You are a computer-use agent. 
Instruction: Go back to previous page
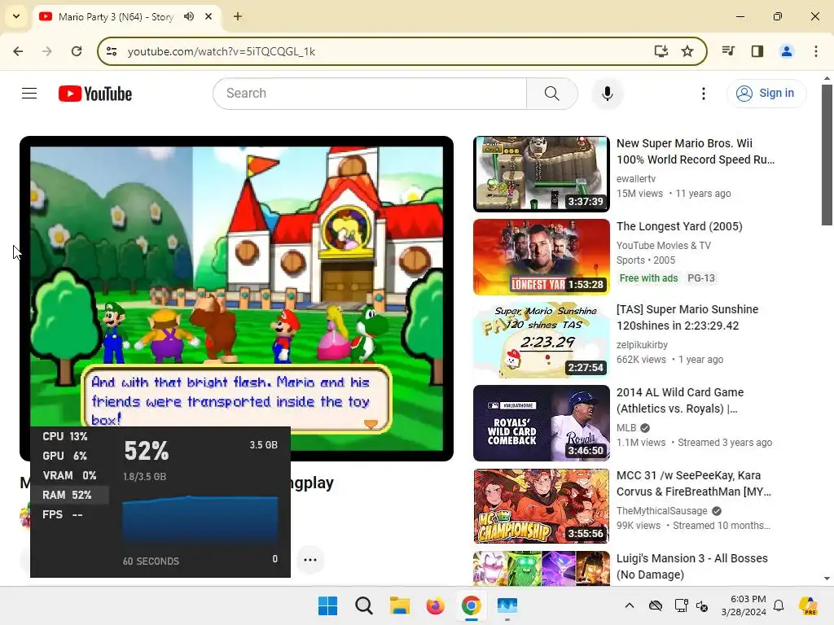coord(18,51)
